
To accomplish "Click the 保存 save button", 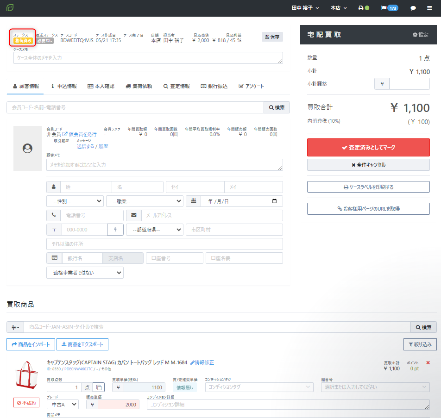I will pos(272,37).
